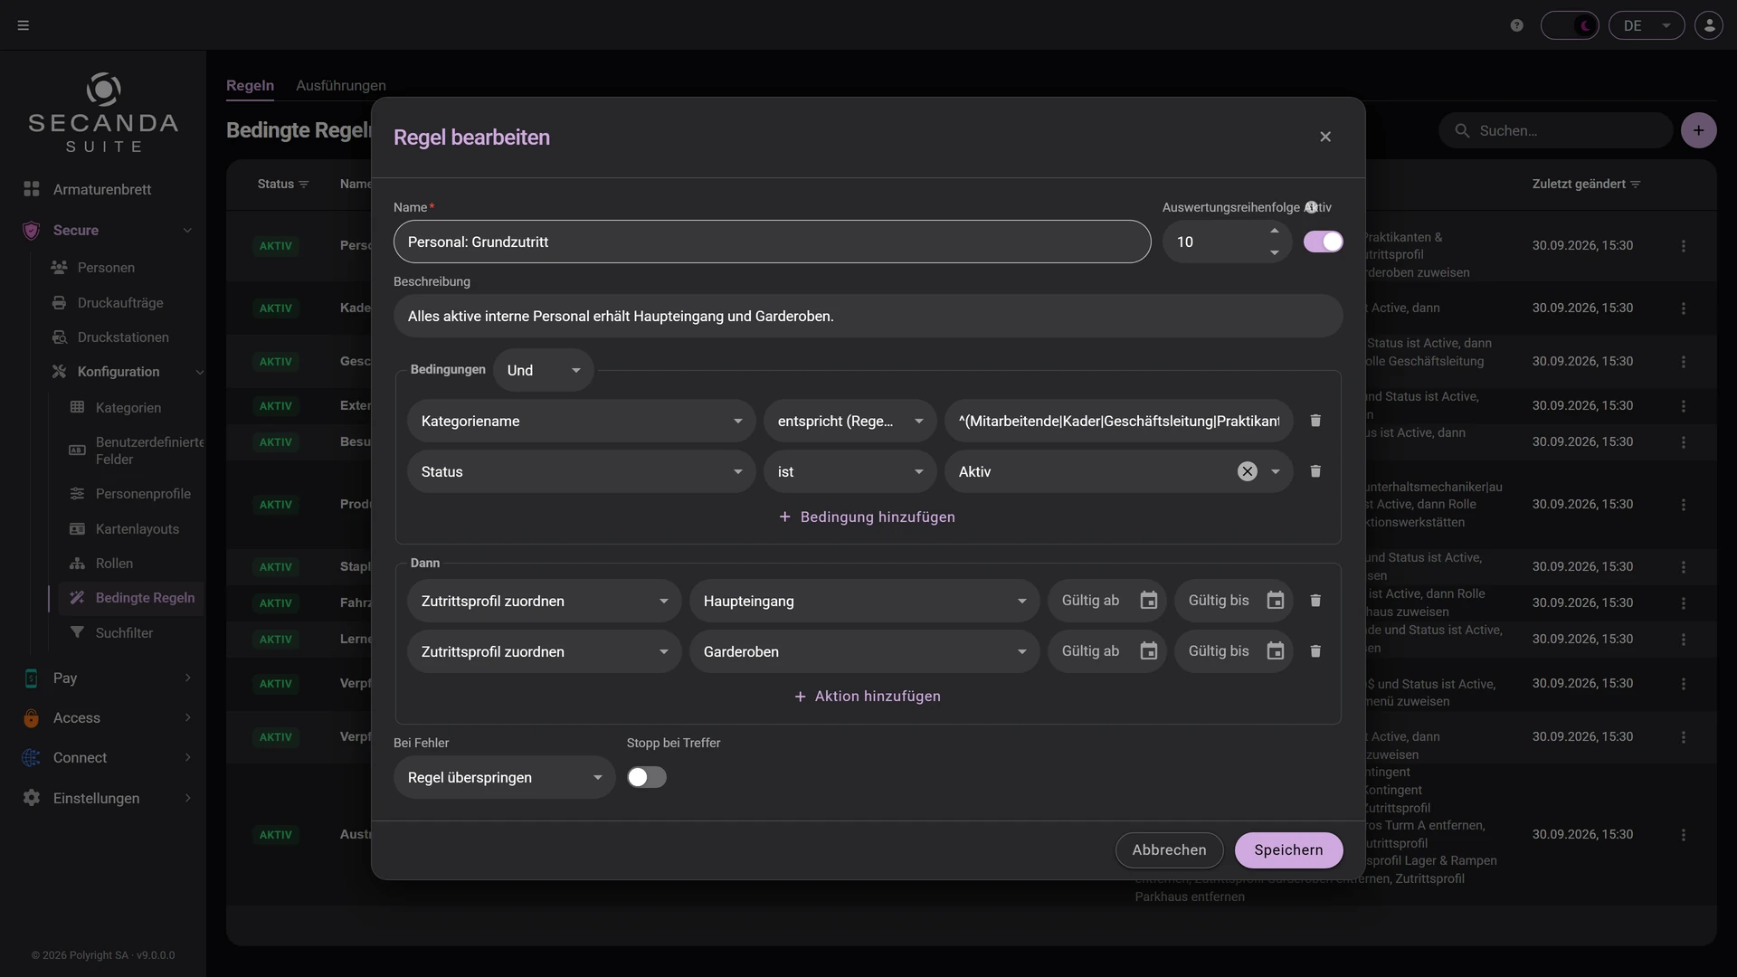Viewport: 1737px width, 977px height.
Task: Open the user account avatar menu
Action: pyautogui.click(x=1709, y=25)
